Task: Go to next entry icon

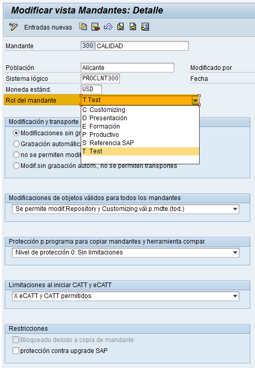Action: point(133,27)
